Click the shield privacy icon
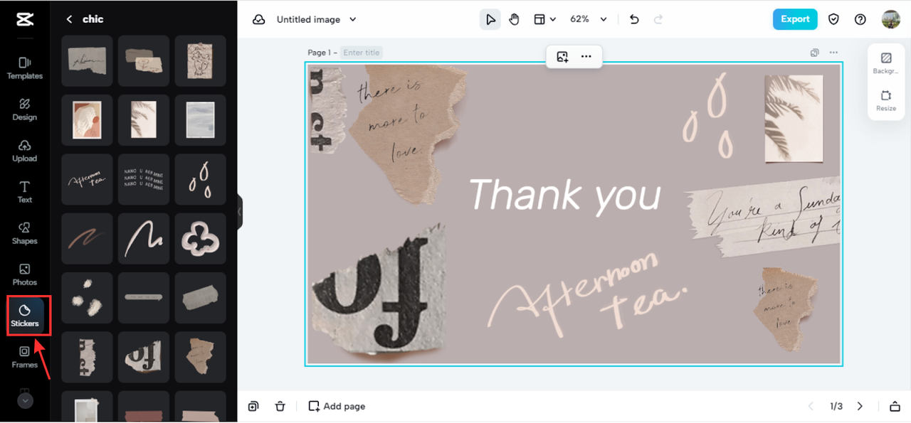The height and width of the screenshot is (423, 911). pos(833,20)
